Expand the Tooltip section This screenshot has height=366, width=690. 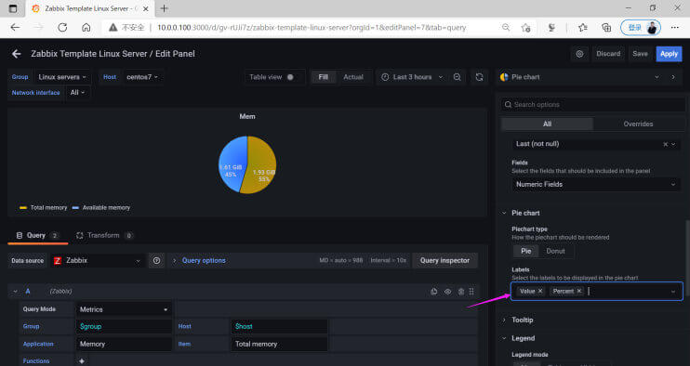click(x=522, y=320)
